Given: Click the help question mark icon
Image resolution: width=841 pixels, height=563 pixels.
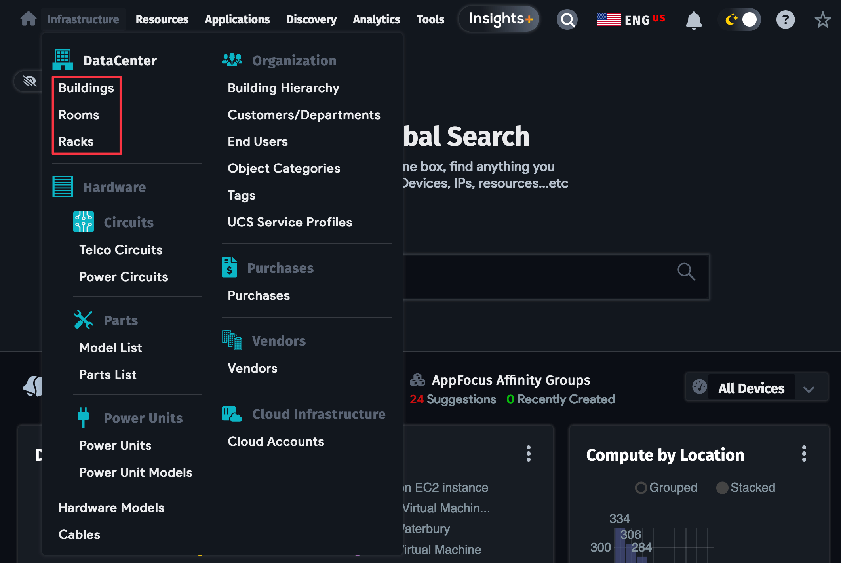Looking at the screenshot, I should (x=785, y=19).
